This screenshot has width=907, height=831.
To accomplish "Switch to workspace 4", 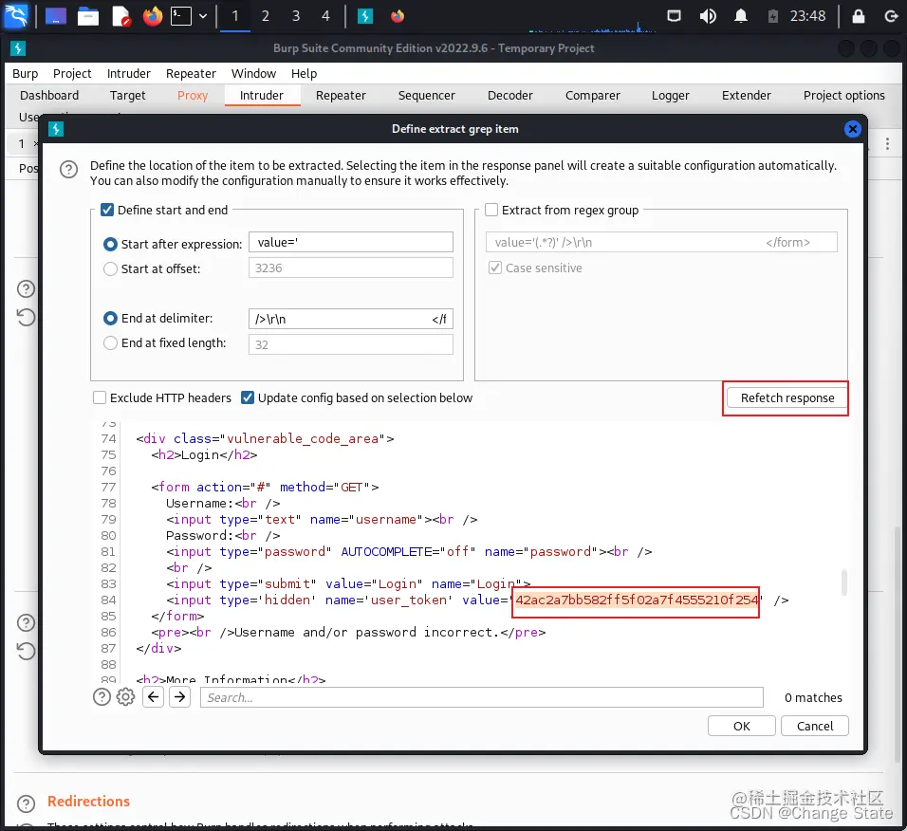I will tap(325, 16).
